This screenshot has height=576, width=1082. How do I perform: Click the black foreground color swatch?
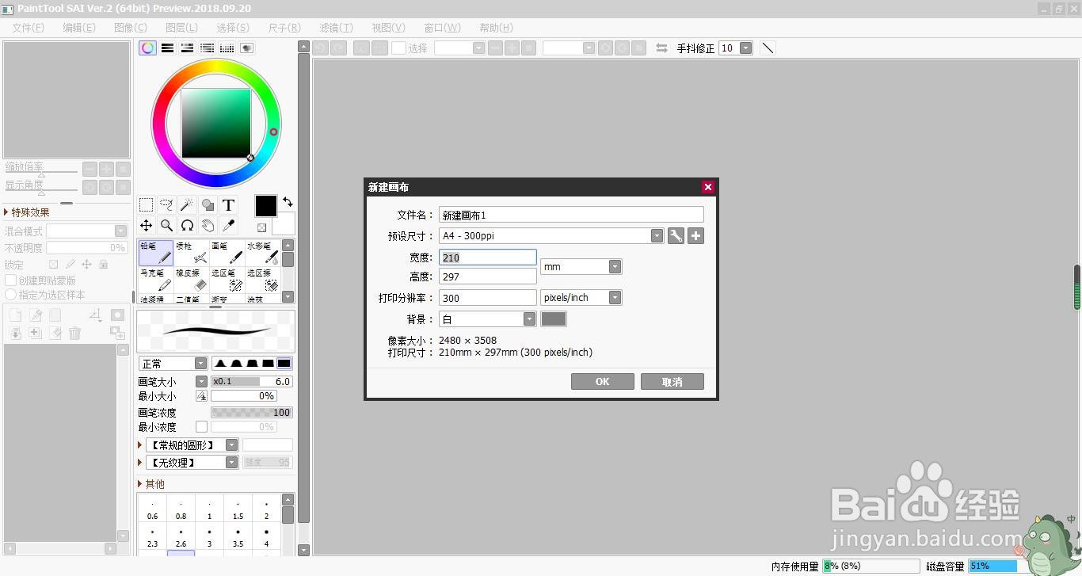(x=265, y=206)
